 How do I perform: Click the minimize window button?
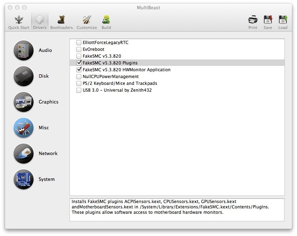pyautogui.click(x=17, y=8)
